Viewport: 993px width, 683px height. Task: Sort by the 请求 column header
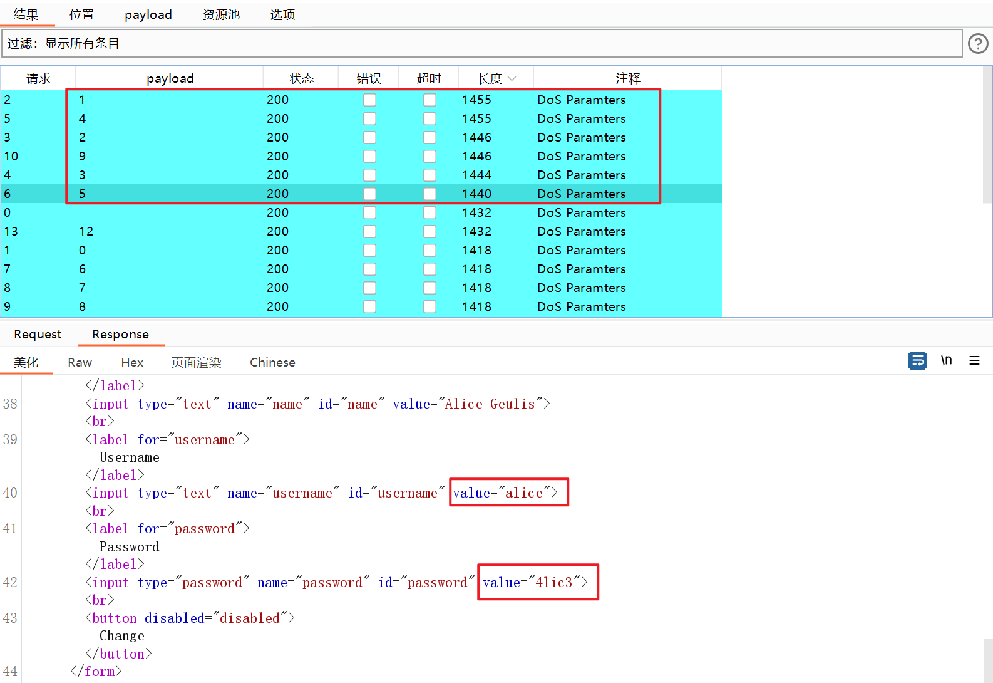pyautogui.click(x=38, y=78)
